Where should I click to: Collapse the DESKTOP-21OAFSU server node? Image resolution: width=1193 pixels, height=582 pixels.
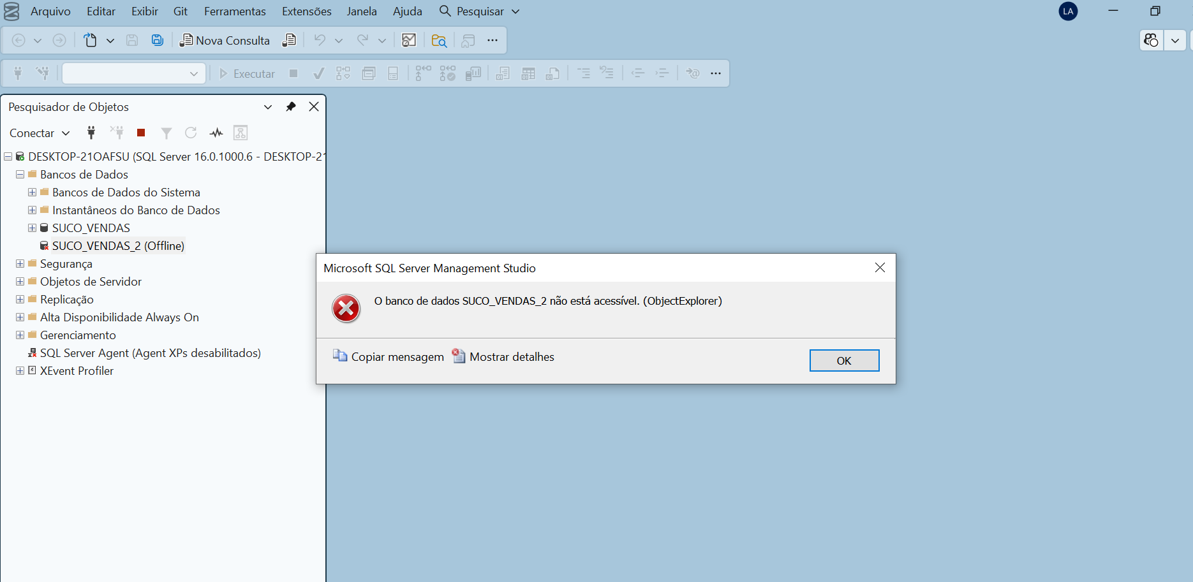point(8,156)
